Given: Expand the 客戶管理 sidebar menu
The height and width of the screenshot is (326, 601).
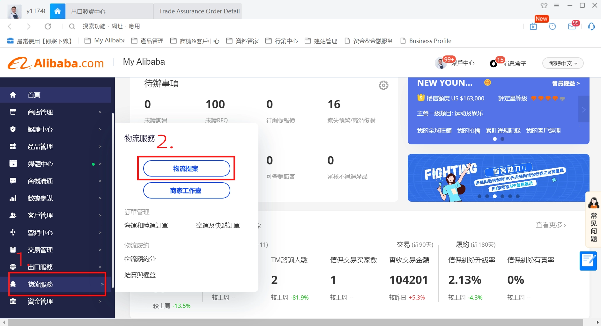Looking at the screenshot, I should click(x=56, y=215).
